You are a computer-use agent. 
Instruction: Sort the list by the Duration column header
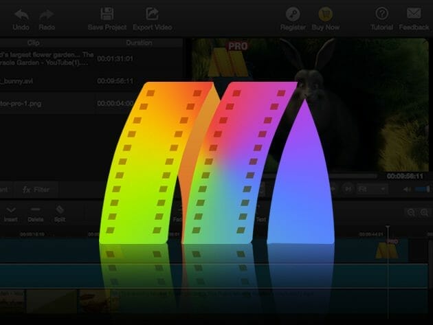coord(139,43)
